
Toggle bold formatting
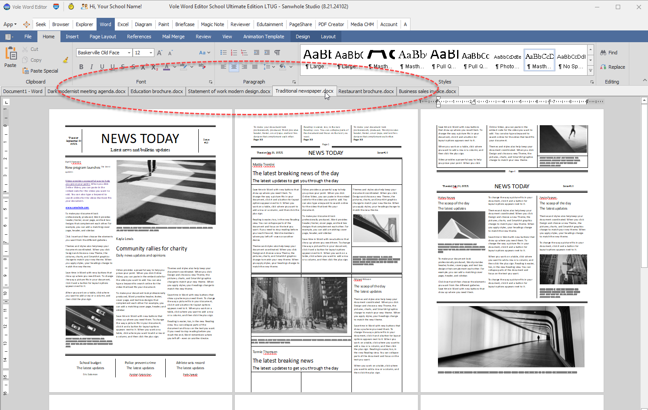pos(81,67)
